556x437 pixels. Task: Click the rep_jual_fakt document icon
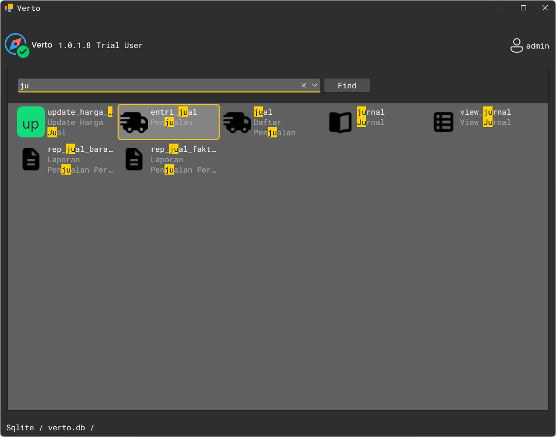pos(134,159)
